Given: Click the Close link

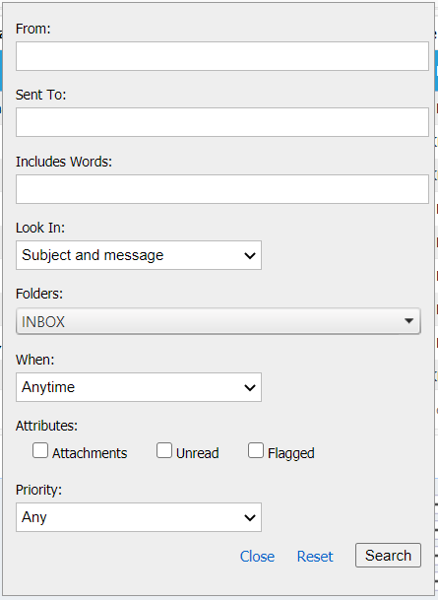Looking at the screenshot, I should click(x=257, y=556).
